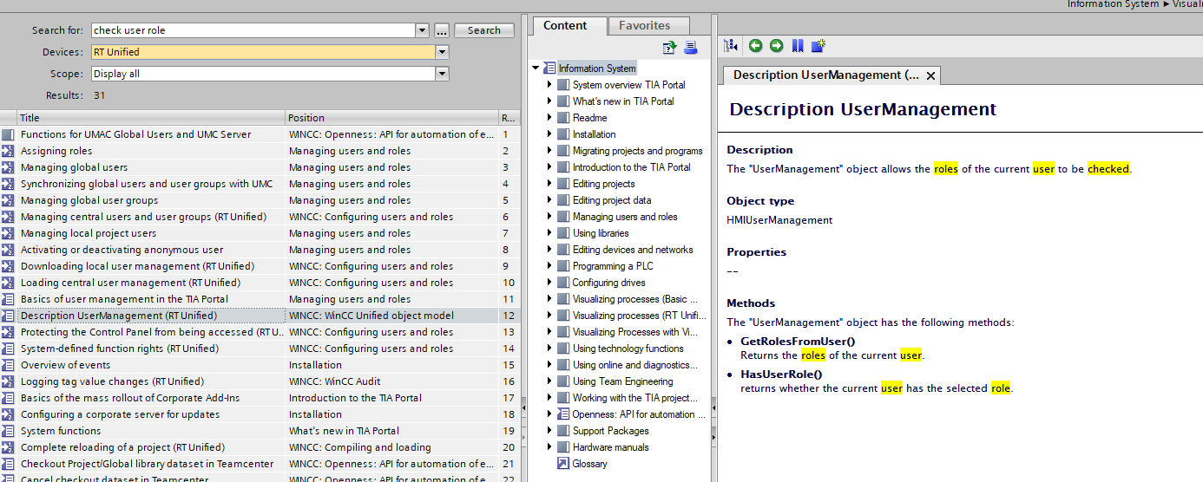Click the green Back navigation arrow
This screenshot has width=1203, height=482.
755,46
